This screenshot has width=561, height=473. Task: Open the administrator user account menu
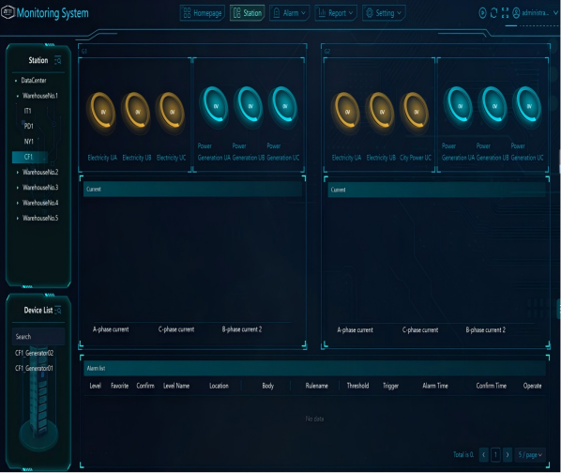tap(535, 13)
